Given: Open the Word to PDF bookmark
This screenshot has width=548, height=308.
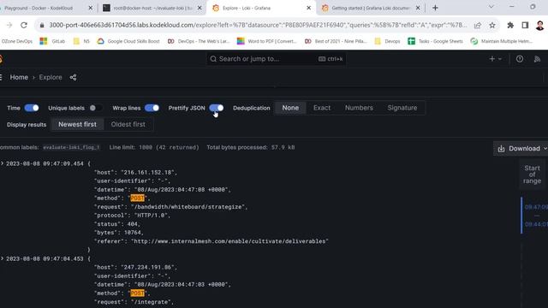Looking at the screenshot, I should (x=267, y=41).
